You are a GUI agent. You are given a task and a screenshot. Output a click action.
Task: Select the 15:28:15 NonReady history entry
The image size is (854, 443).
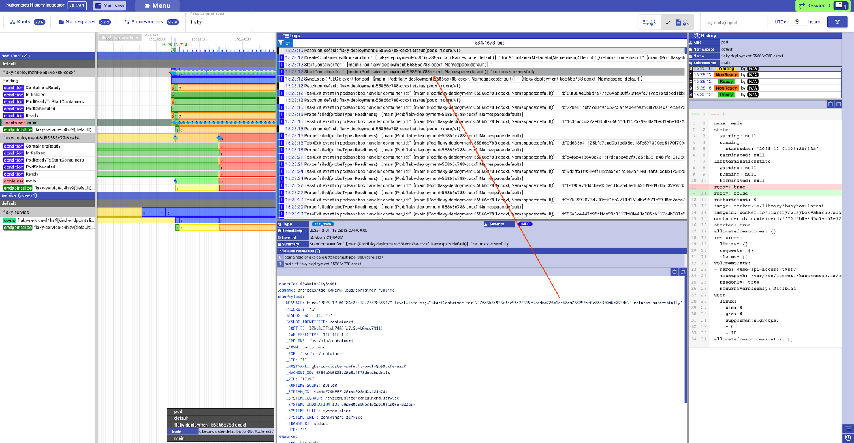click(765, 88)
